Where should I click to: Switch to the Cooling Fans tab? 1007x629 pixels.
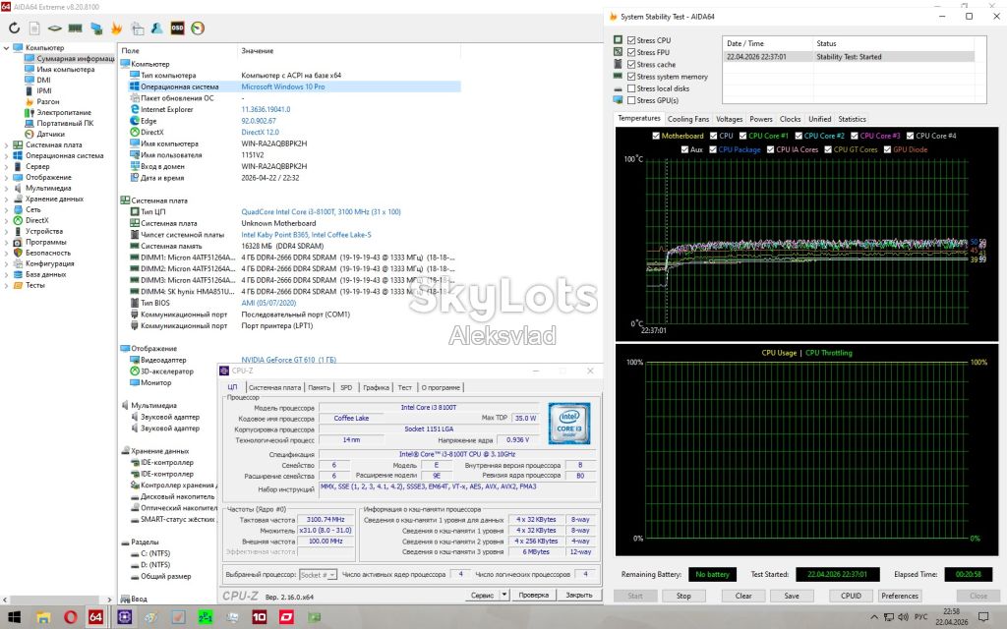click(x=688, y=119)
